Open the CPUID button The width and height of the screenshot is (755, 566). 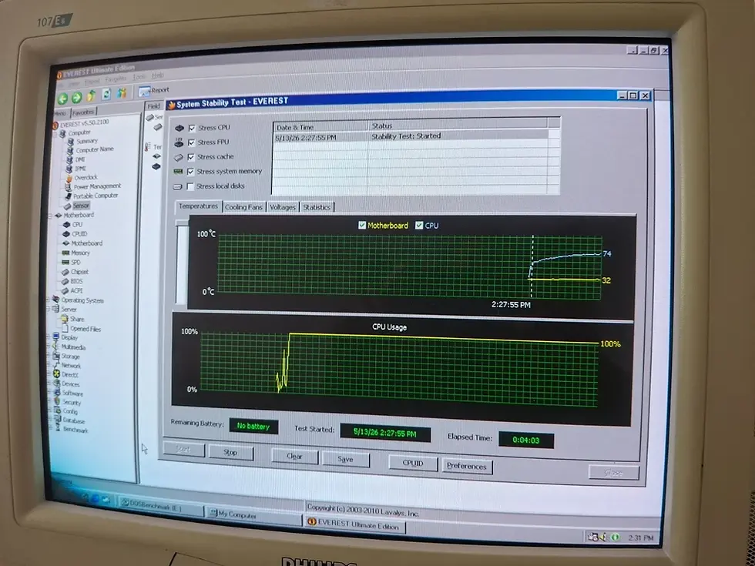pos(413,463)
